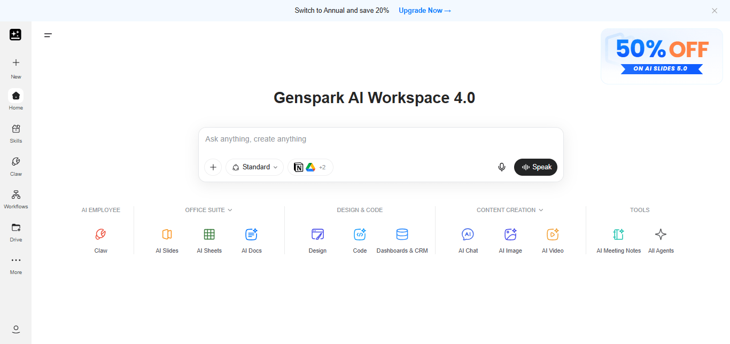Go to Home in sidebar

[x=16, y=100]
